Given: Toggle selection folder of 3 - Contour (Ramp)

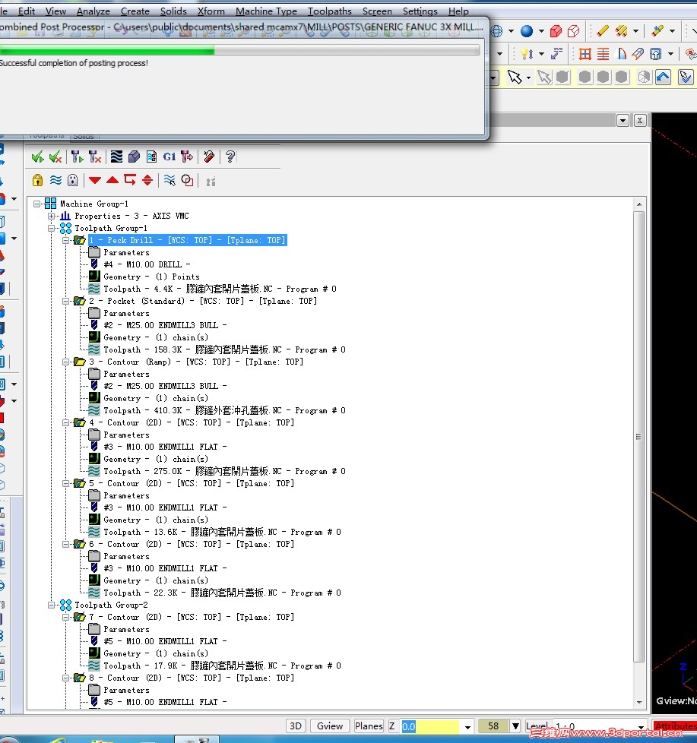Looking at the screenshot, I should [80, 362].
